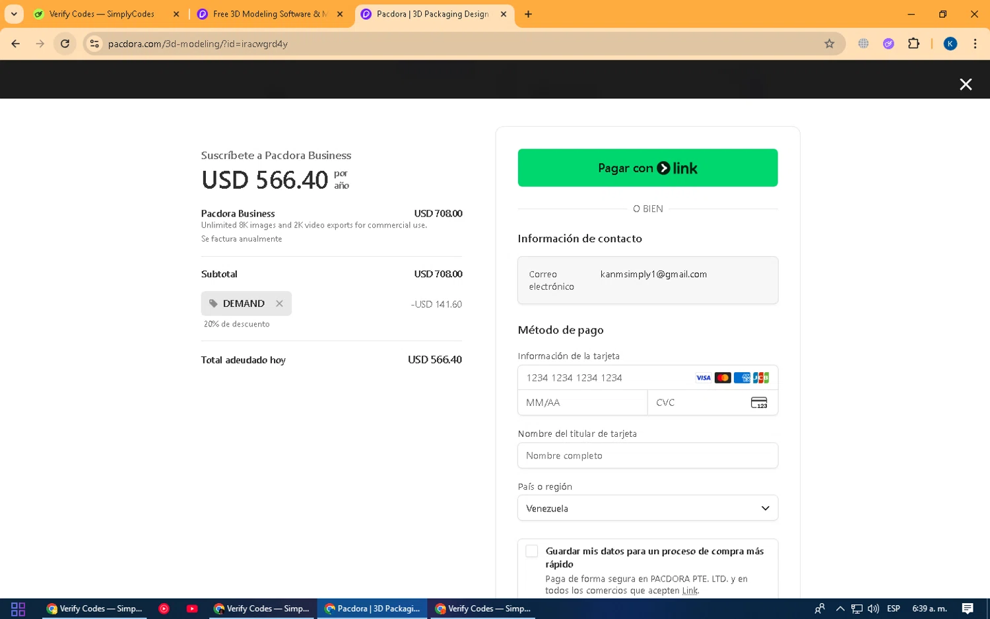Click the Mastercard logo
This screenshot has height=619, width=990.
pyautogui.click(x=723, y=377)
